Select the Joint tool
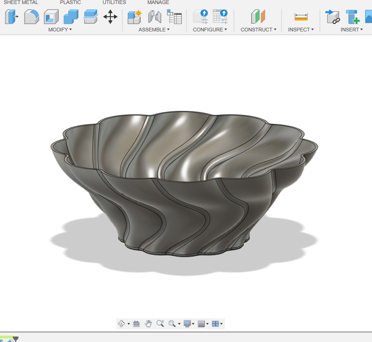Screen dimensions: 372x342 coord(155,17)
